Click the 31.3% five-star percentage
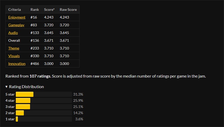The height and width of the screenshot is (127, 224). pos(78,94)
